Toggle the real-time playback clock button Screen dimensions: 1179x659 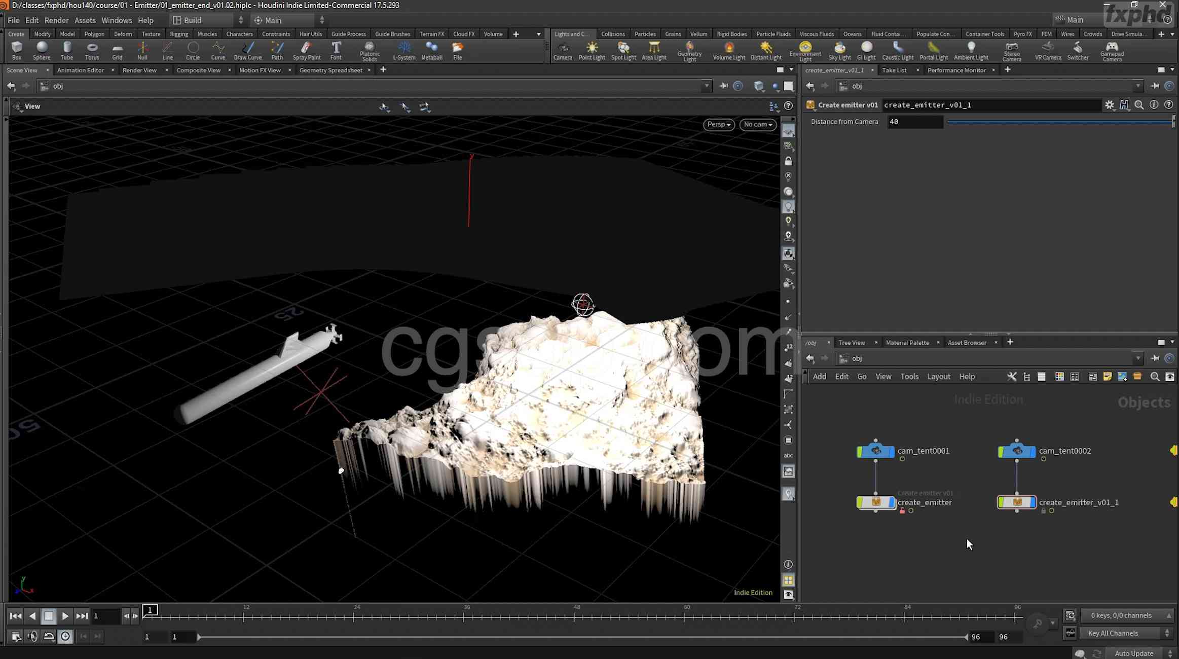(x=65, y=636)
